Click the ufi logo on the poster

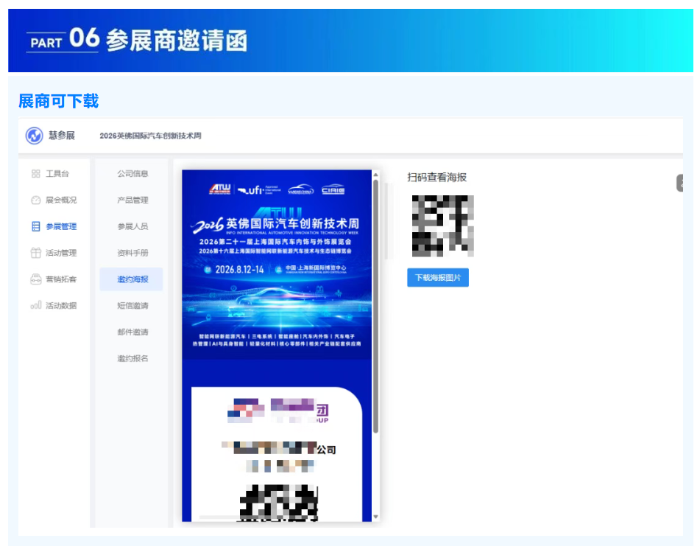tap(259, 190)
